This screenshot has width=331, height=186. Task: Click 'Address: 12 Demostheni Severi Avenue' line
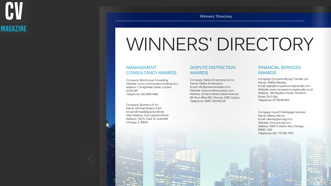click(214, 94)
